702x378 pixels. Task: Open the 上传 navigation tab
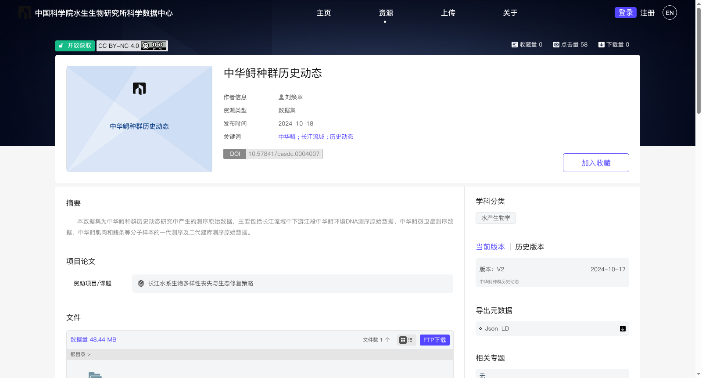[448, 13]
